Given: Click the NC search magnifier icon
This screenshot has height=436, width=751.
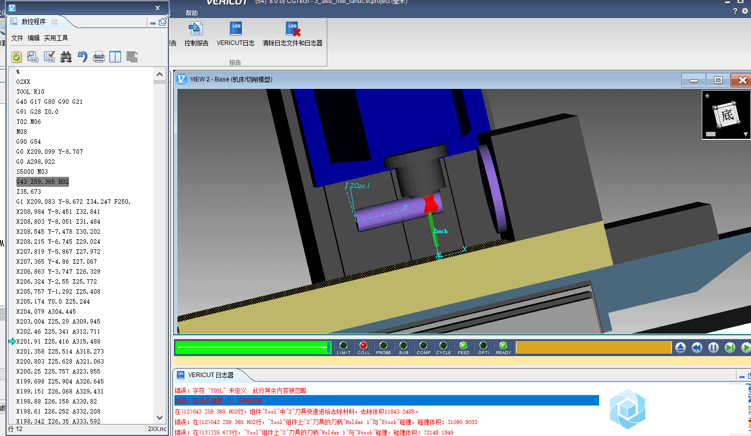Looking at the screenshot, I should coord(33,57).
